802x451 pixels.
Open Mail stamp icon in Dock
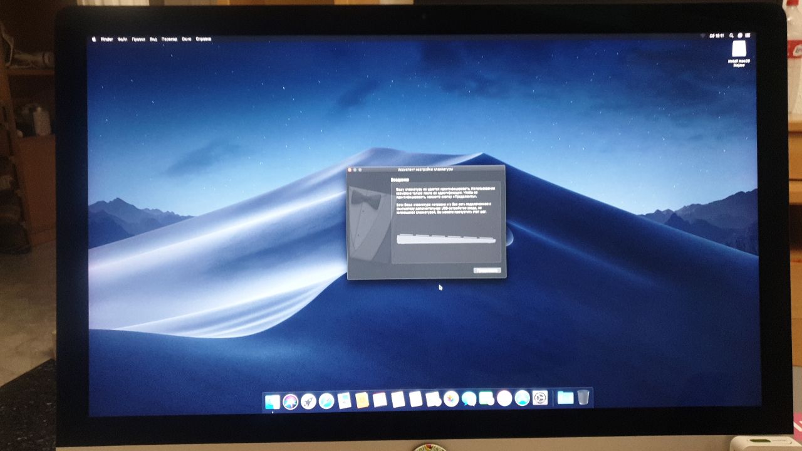[x=344, y=400]
